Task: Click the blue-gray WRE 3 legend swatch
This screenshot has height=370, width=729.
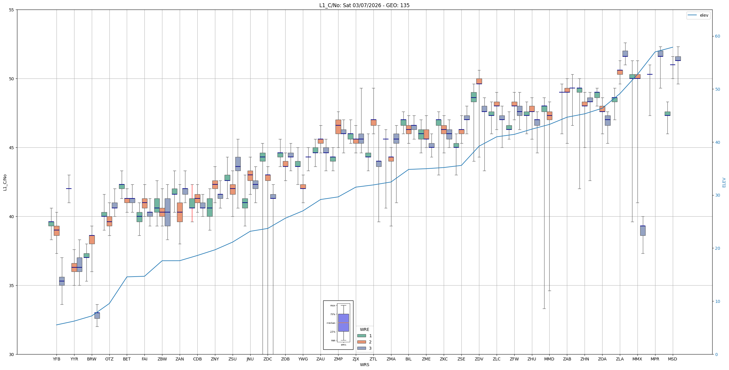Action: (362, 348)
